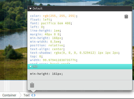
Task: Click the 'width: 99.97941283073577%;' line
Action: pos(54,60)
